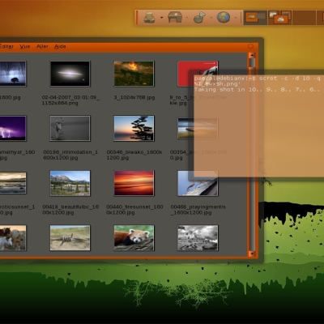Switch to the empty third workspace

click(304, 18)
